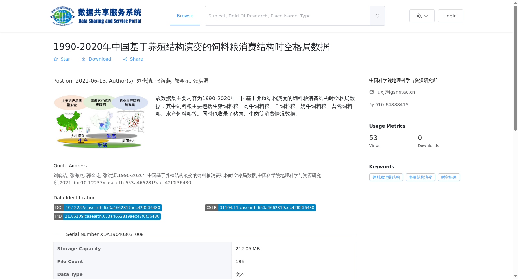The width and height of the screenshot is (518, 279).
Task: Click the Quote Address citation text
Action: (187, 179)
